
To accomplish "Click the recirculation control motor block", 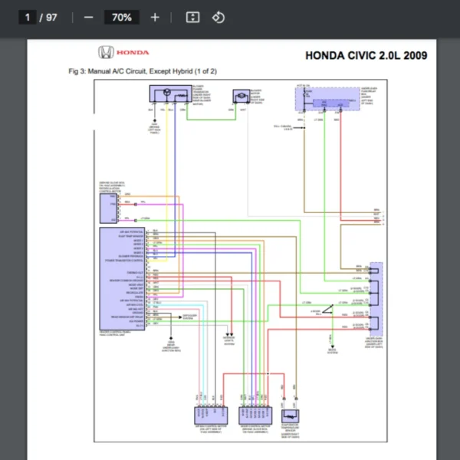I will pos(107,205).
